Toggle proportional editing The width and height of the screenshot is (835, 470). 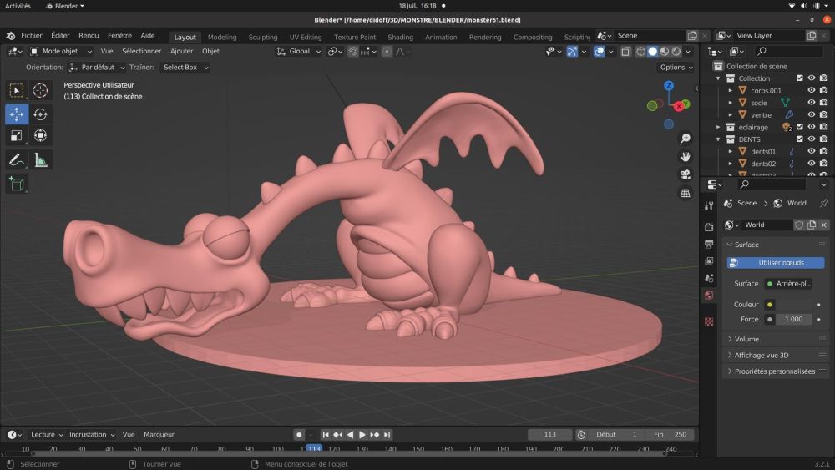(x=387, y=52)
